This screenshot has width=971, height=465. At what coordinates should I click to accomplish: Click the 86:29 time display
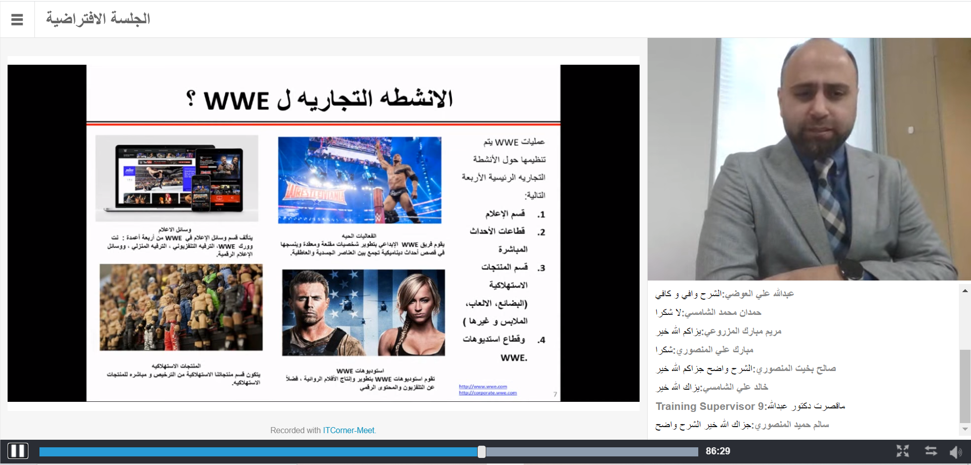pyautogui.click(x=718, y=451)
